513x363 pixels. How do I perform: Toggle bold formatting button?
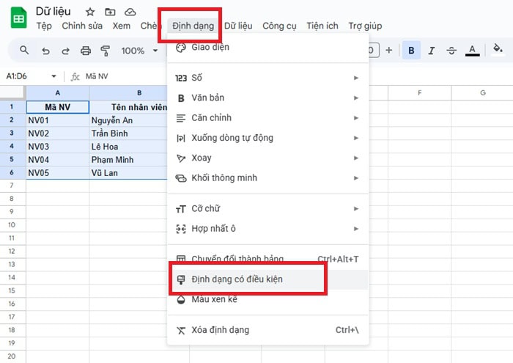tap(411, 51)
